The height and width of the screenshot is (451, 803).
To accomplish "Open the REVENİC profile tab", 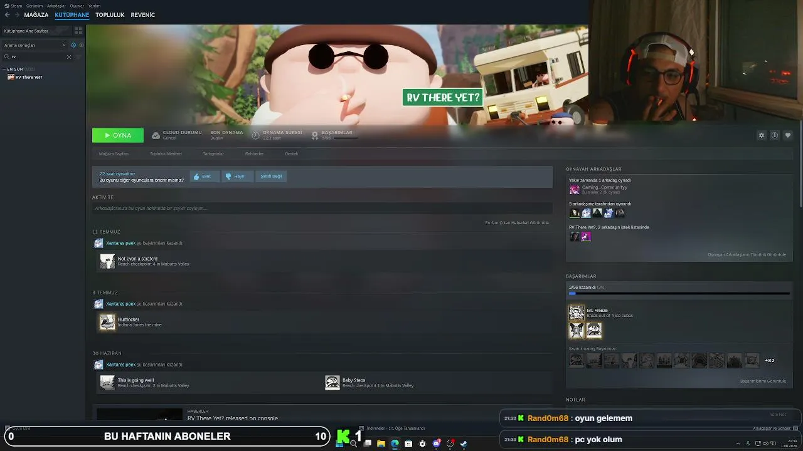I will [x=143, y=15].
